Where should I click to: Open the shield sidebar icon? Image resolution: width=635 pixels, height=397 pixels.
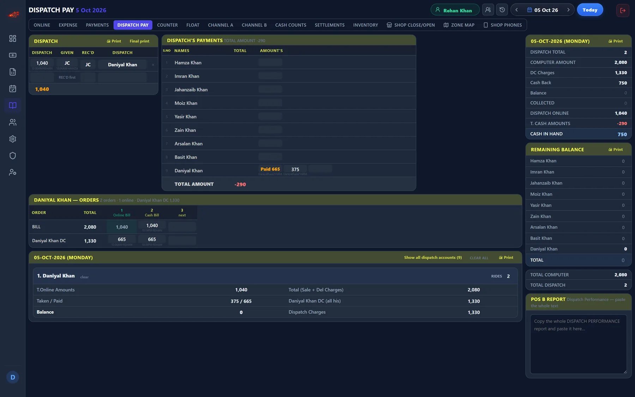point(13,156)
